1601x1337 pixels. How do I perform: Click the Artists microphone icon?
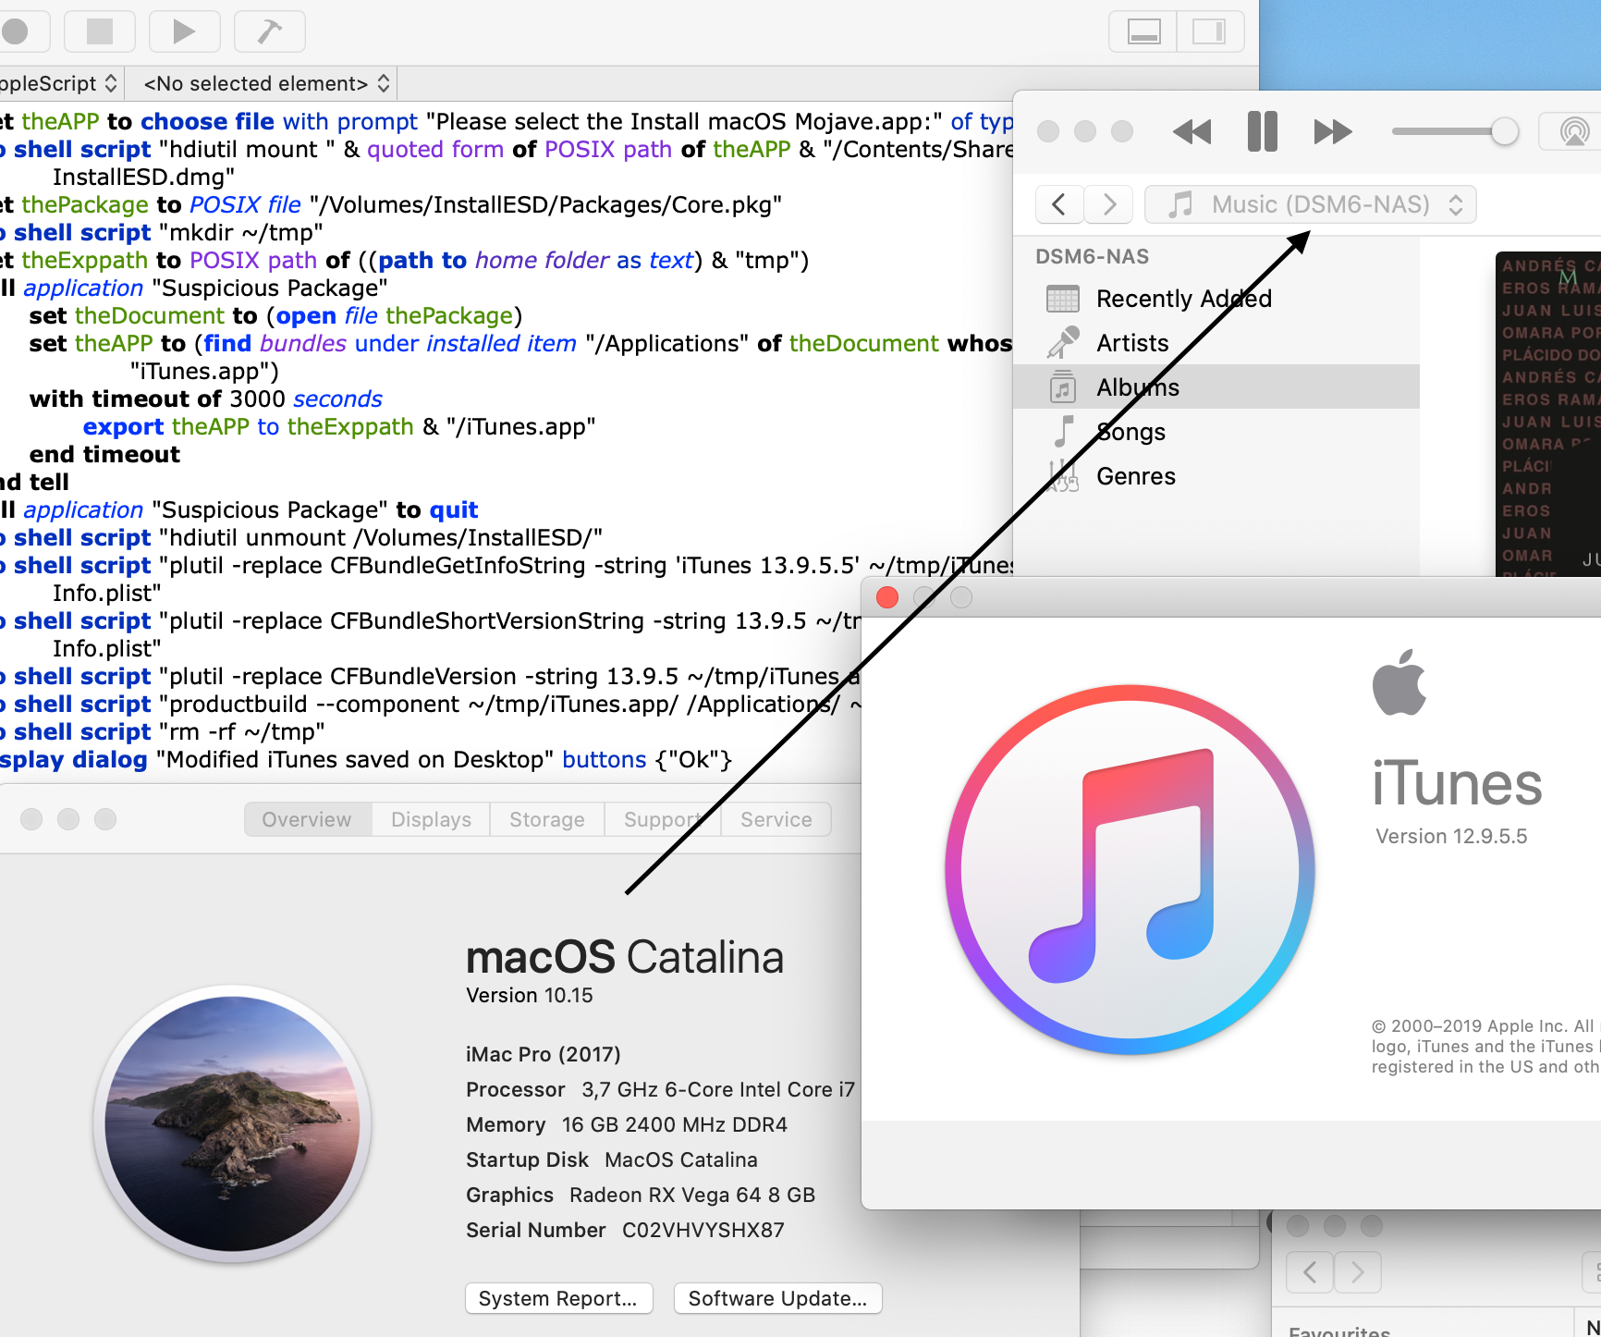coord(1063,343)
